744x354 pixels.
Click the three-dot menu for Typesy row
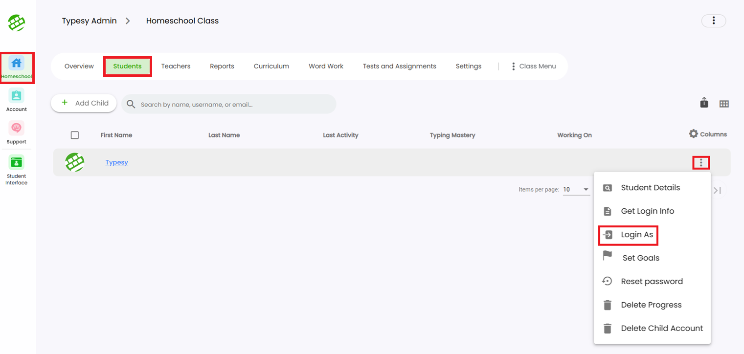tap(701, 163)
